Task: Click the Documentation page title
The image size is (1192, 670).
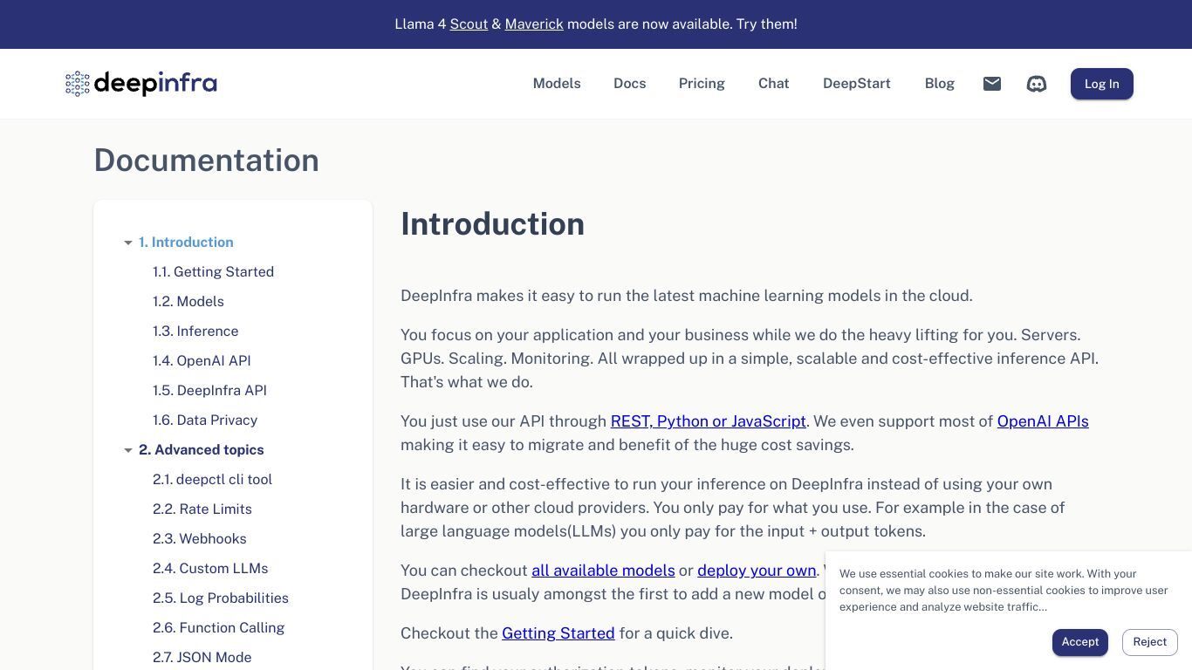Action: pyautogui.click(x=207, y=161)
